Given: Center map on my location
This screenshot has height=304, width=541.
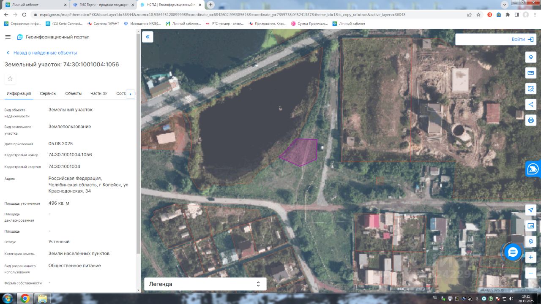Looking at the screenshot, I should (531, 210).
